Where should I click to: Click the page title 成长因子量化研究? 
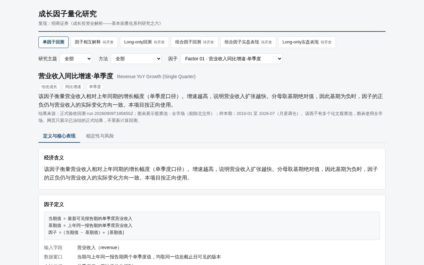click(68, 14)
